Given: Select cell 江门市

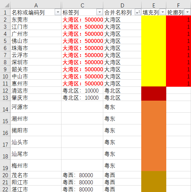Looking at the screenshot, I should coord(36,27).
